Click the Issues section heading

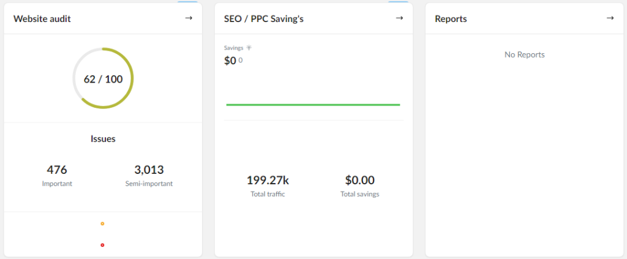click(103, 139)
